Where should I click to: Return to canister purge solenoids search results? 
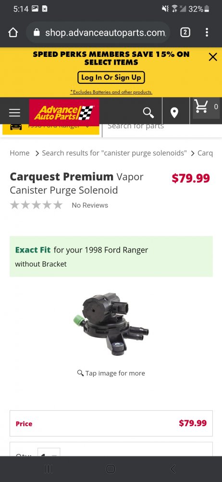pyautogui.click(x=114, y=153)
